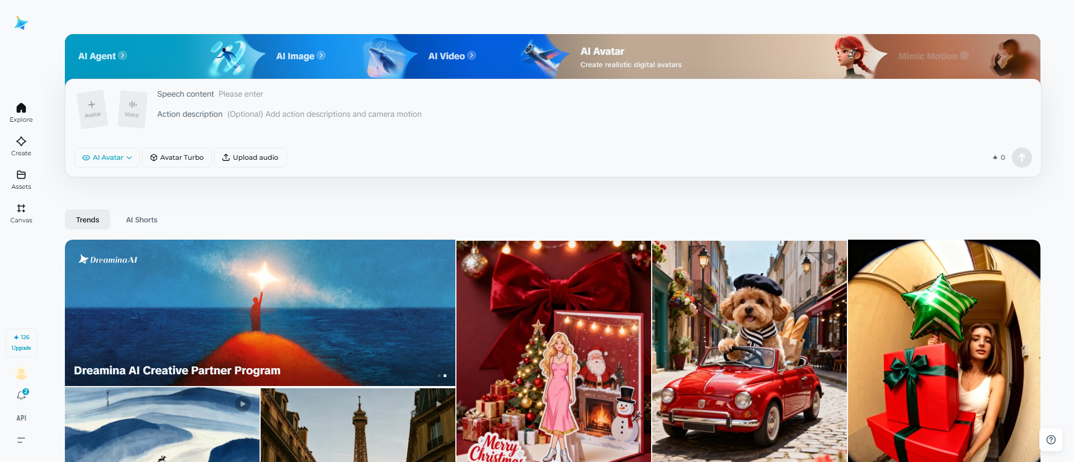1074x462 pixels.
Task: Click the Upload audio button
Action: coord(250,158)
